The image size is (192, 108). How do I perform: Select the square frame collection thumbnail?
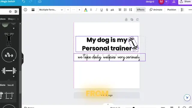pos(9,95)
